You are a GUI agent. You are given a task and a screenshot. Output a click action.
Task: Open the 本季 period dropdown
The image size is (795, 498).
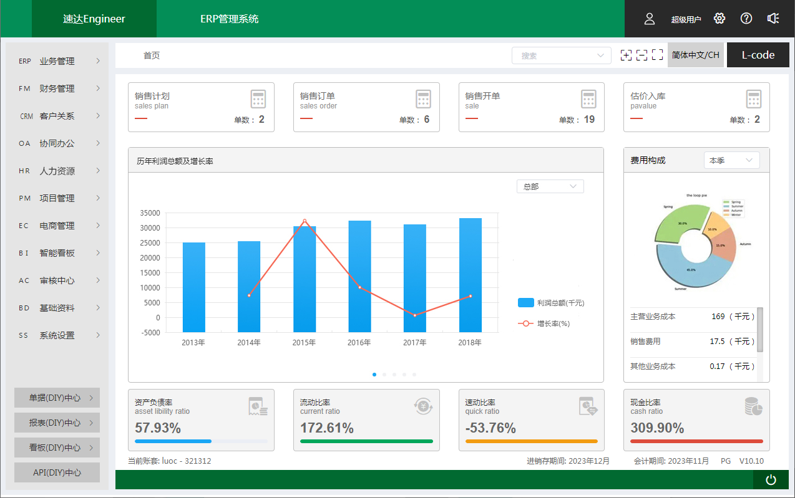pyautogui.click(x=731, y=160)
